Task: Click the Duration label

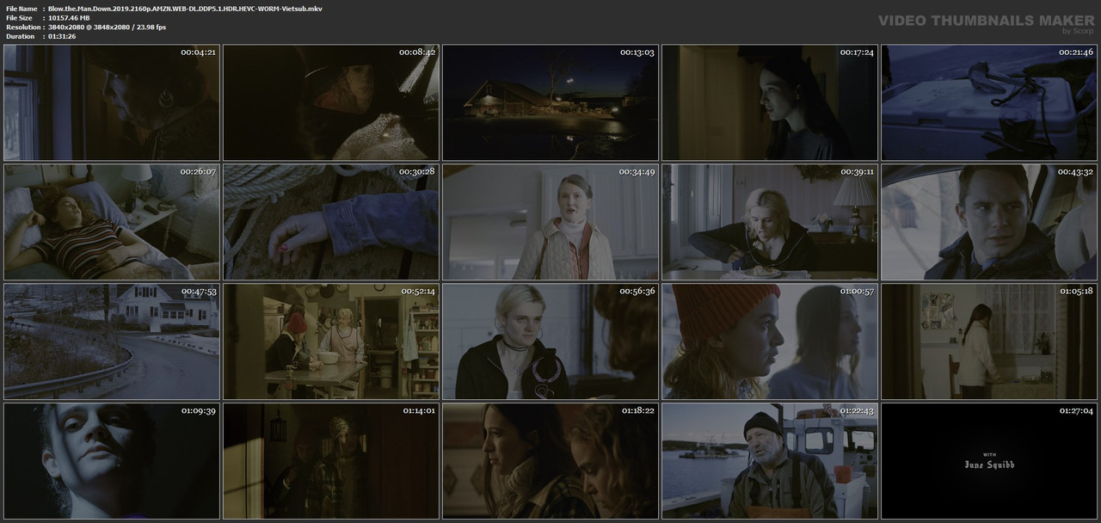Action: tap(19, 37)
